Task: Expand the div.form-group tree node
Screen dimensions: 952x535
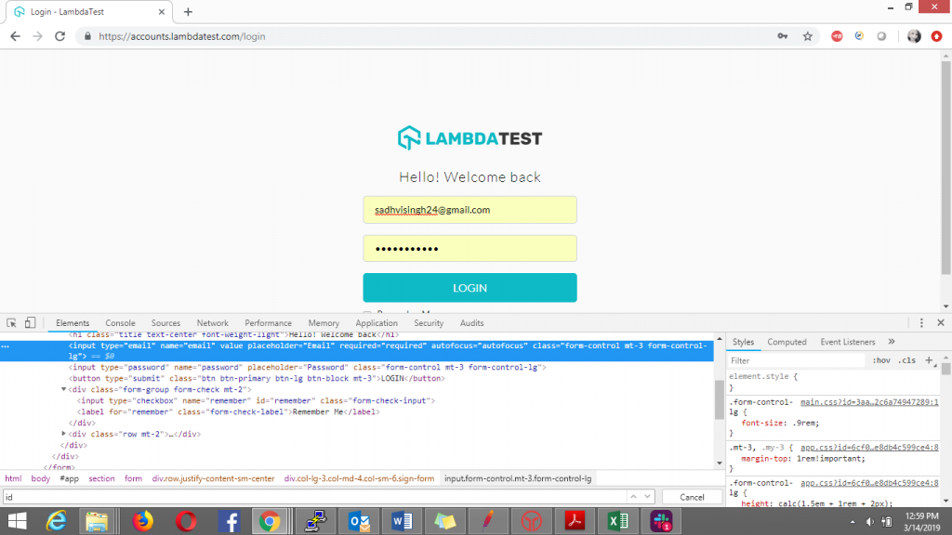Action: (63, 388)
